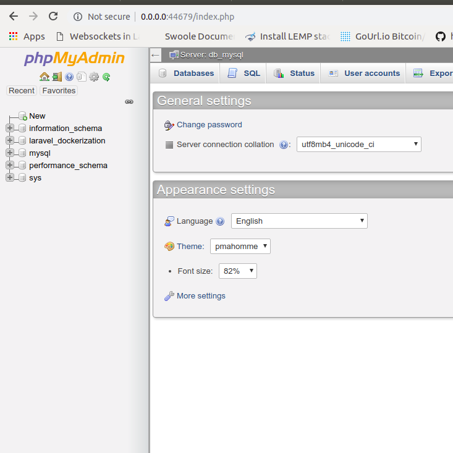Screen dimensions: 453x453
Task: Open Server connection collation dropdown
Action: 359,145
